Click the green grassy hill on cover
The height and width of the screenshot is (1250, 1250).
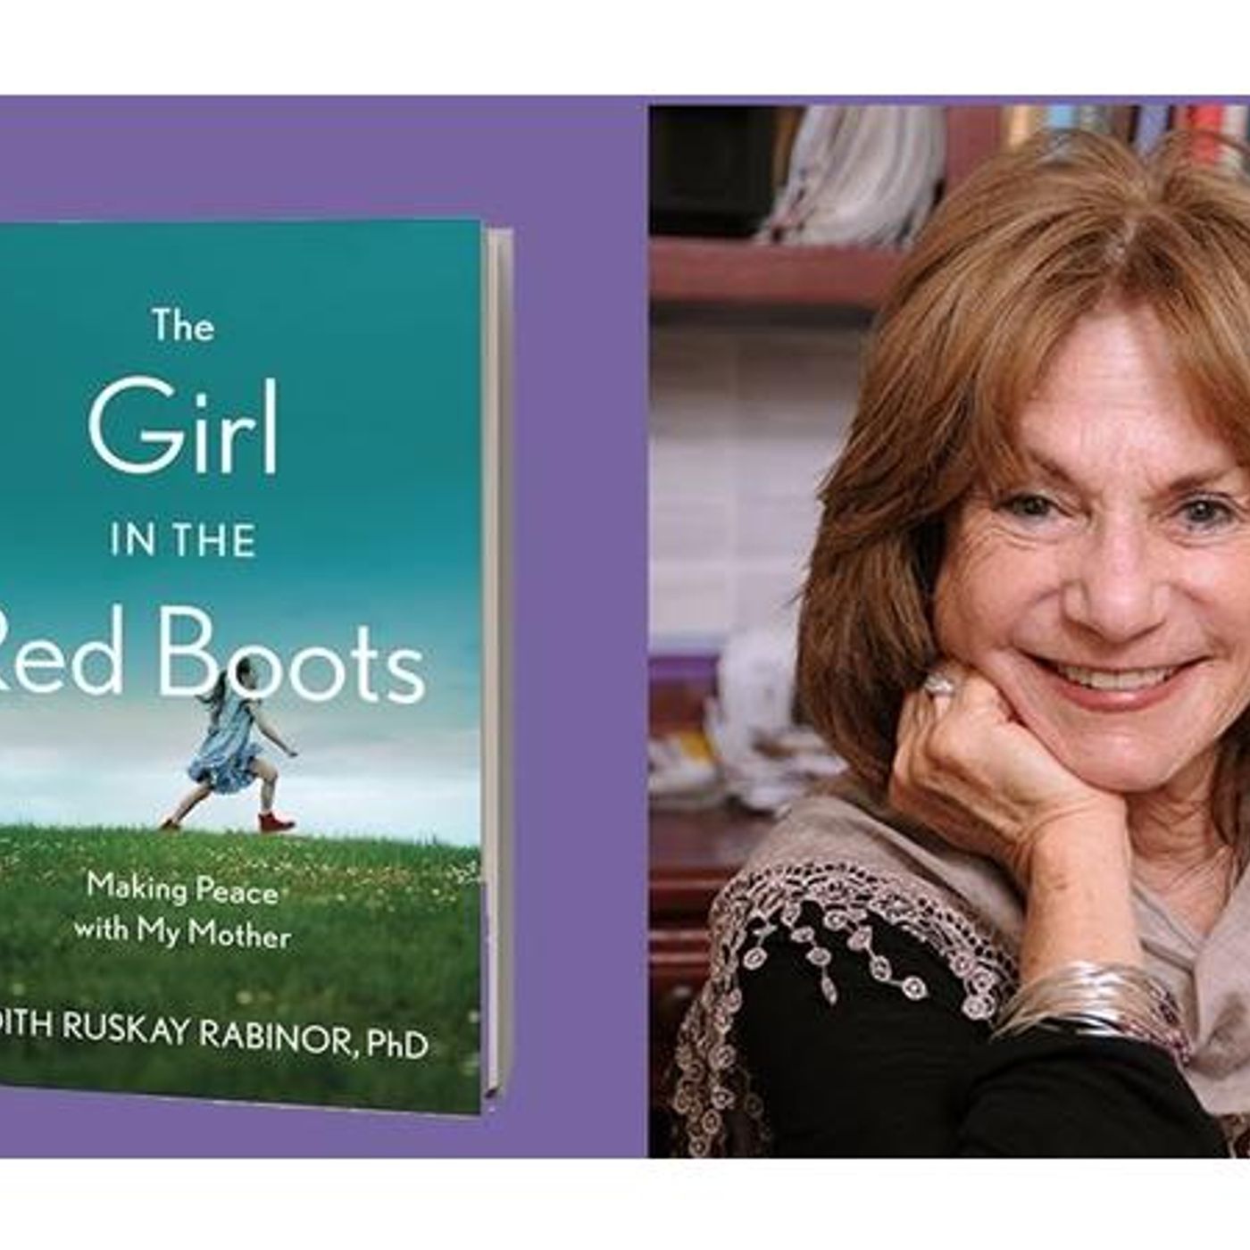pyautogui.click(x=241, y=964)
